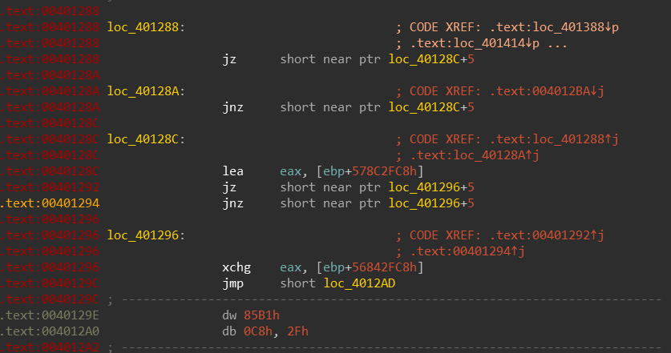
Task: Click the .text:0040129E address
Action: pos(50,315)
